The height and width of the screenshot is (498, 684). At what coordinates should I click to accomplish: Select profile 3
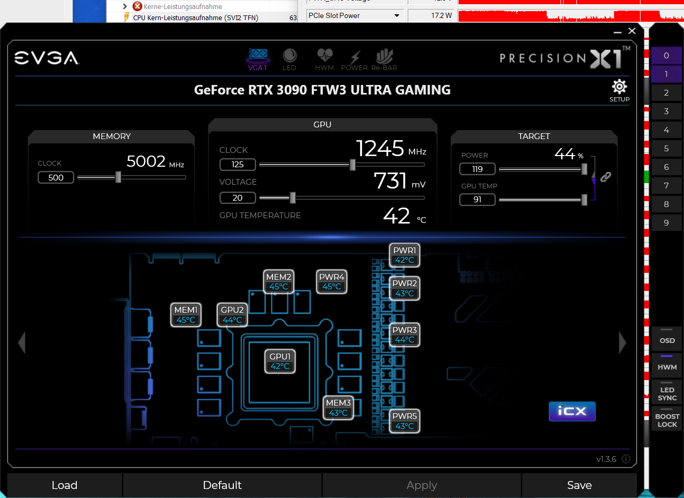click(667, 111)
